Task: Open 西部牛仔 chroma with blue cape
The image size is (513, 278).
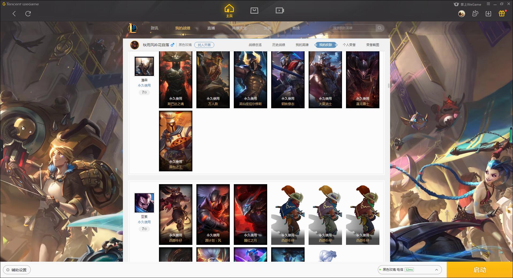Action: [x=288, y=214]
